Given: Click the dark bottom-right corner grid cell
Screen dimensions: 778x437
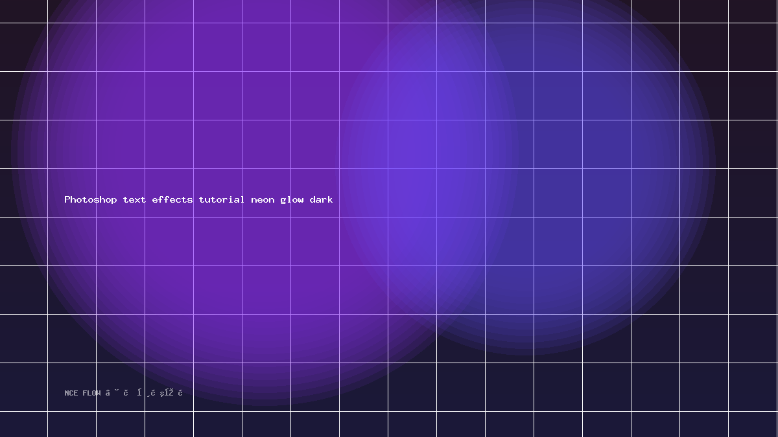Looking at the screenshot, I should click(x=753, y=424).
